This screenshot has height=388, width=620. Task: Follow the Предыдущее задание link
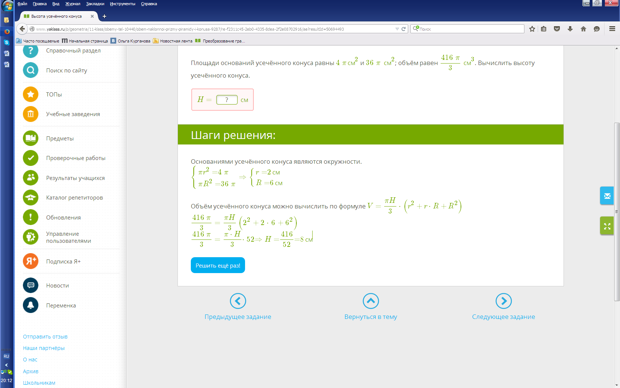tap(238, 317)
